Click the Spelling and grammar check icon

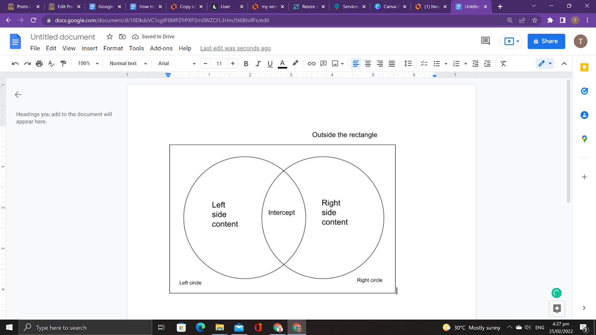coord(51,64)
